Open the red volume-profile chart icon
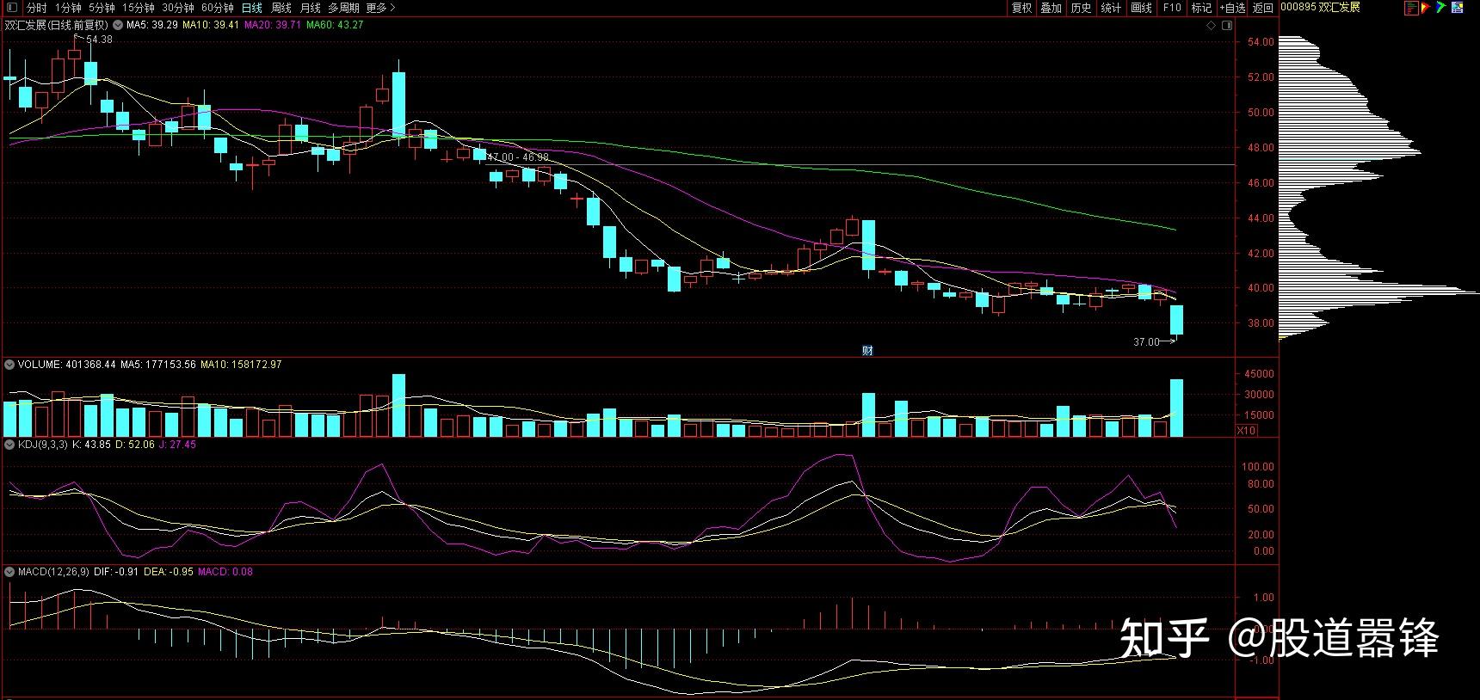The image size is (1480, 700). pyautogui.click(x=1411, y=8)
